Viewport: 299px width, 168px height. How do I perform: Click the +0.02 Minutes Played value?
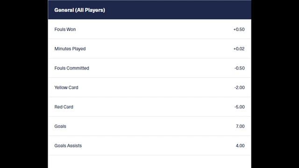tap(239, 49)
